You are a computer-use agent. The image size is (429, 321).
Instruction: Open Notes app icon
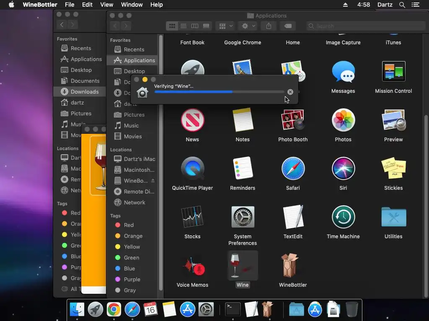pyautogui.click(x=243, y=120)
